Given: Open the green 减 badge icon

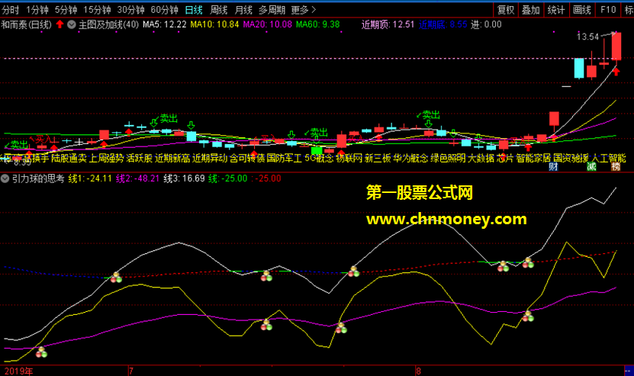Looking at the screenshot, I should 591,166.
